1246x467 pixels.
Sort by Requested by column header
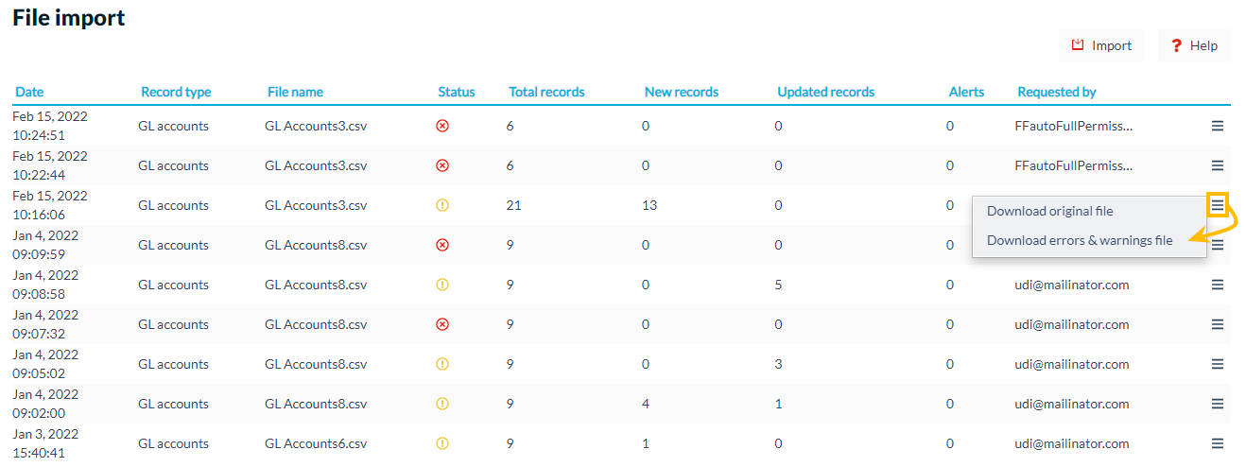pyautogui.click(x=1057, y=92)
